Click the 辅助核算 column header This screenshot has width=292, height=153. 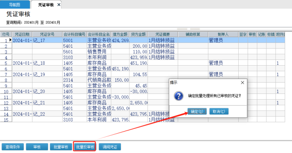pos(193,34)
